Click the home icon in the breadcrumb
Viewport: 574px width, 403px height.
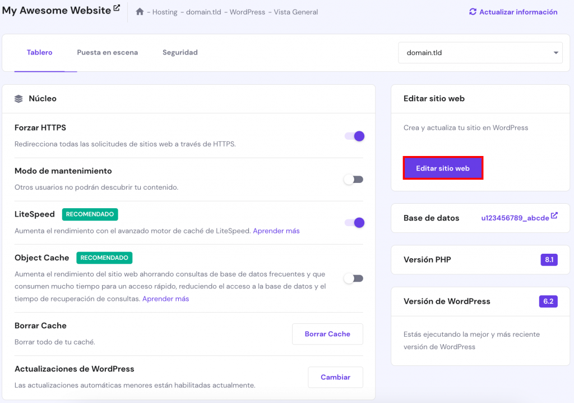pyautogui.click(x=140, y=12)
